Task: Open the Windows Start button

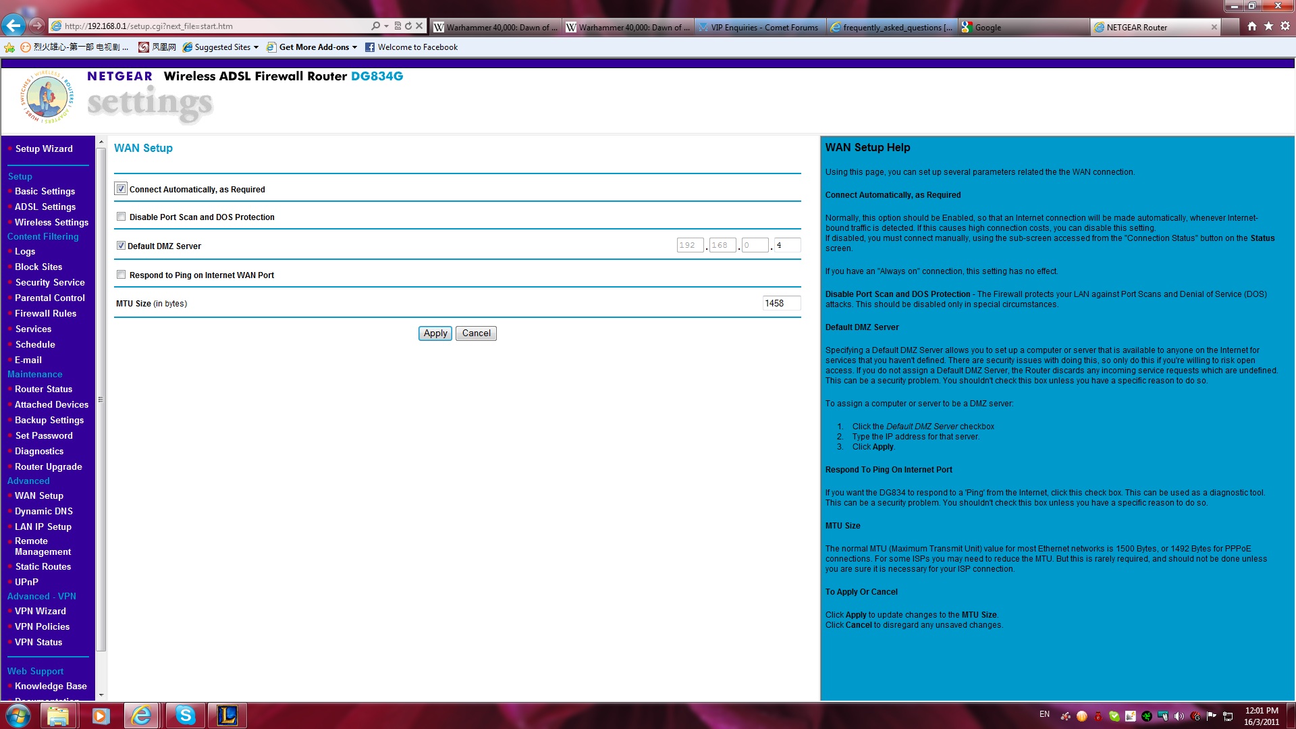Action: coord(18,715)
